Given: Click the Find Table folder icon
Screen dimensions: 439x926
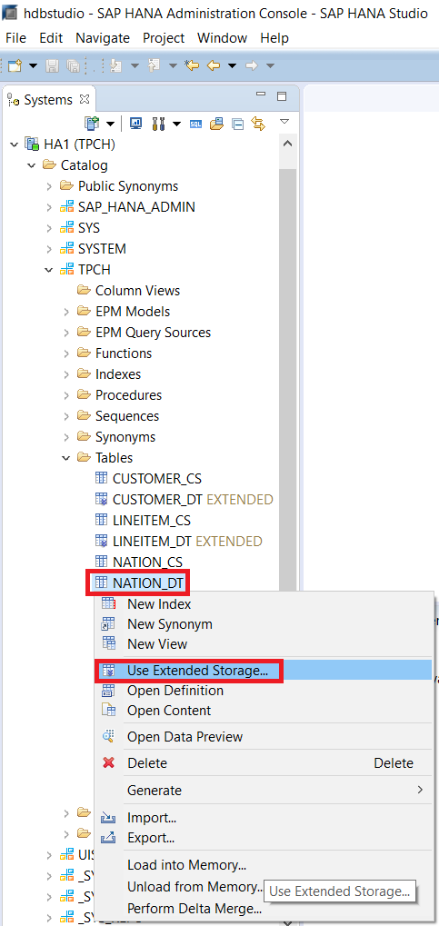Looking at the screenshot, I should pyautogui.click(x=217, y=123).
